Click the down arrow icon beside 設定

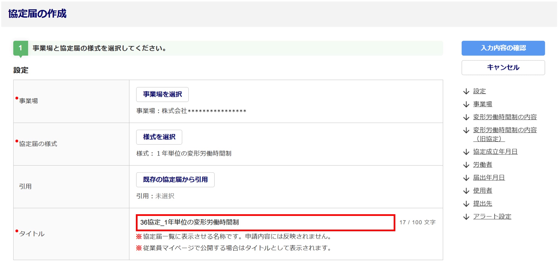tap(466, 91)
